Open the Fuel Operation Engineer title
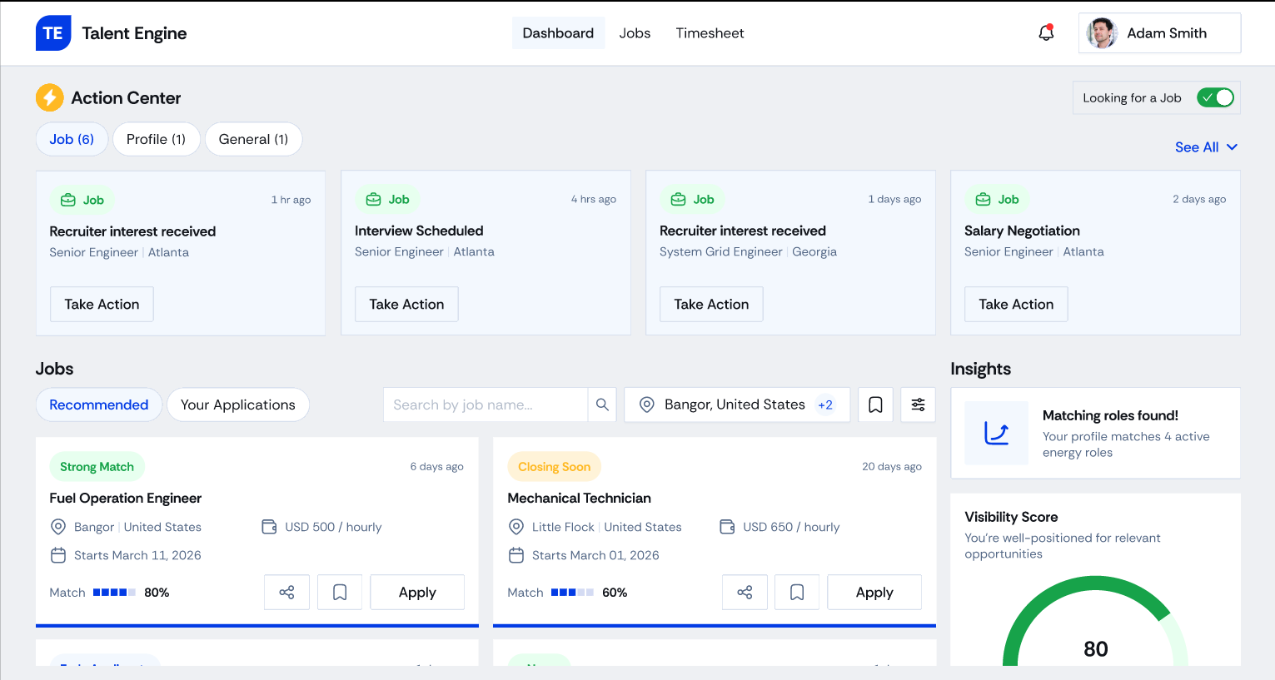 [x=126, y=498]
